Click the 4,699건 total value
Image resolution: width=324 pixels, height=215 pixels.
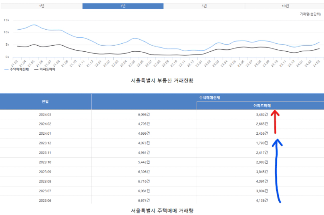(x=144, y=134)
